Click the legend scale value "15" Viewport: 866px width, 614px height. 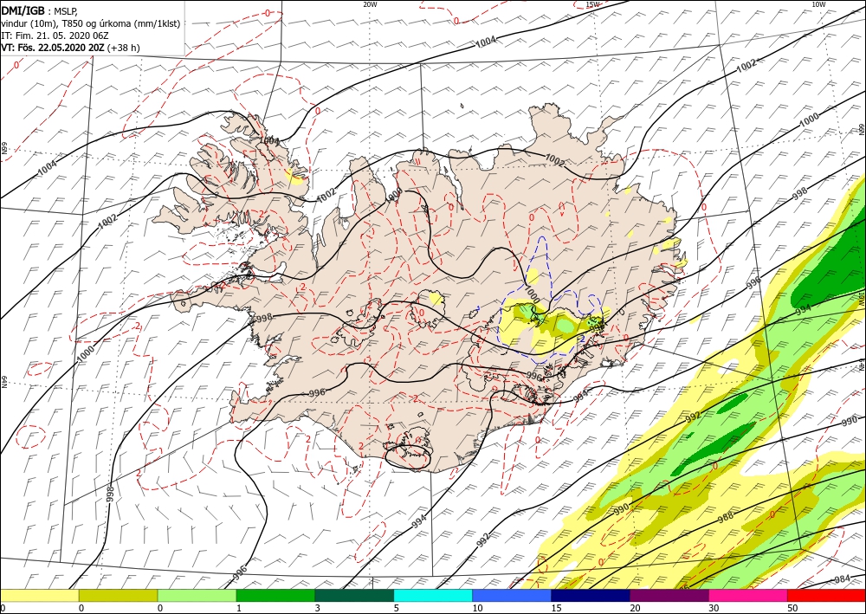(x=556, y=608)
